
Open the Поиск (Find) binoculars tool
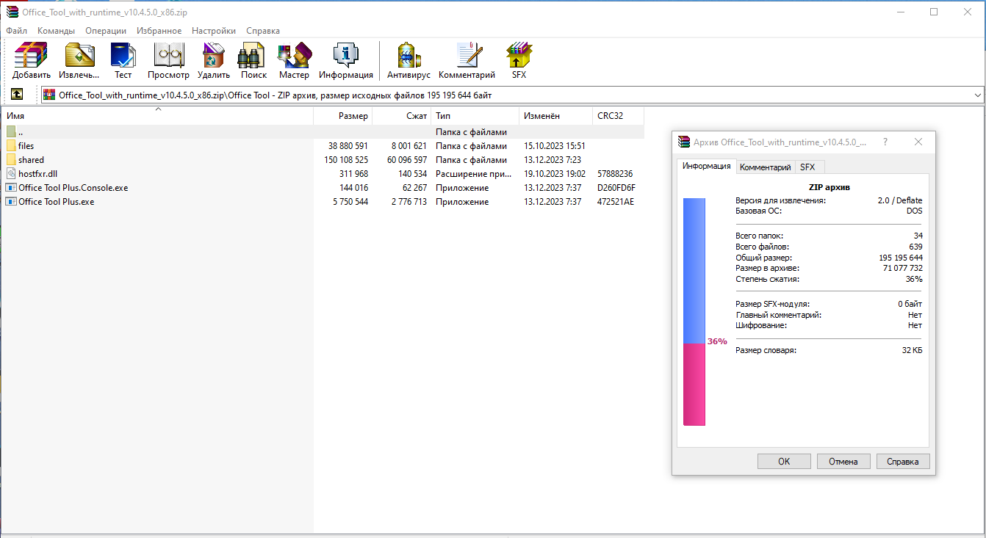pos(253,60)
